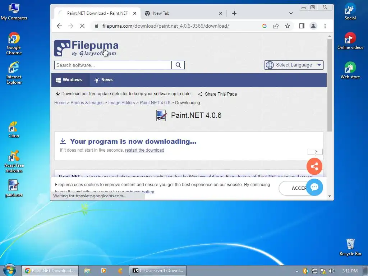The width and height of the screenshot is (368, 276).
Task: Switch to the Paint.NET Download tab
Action: pyautogui.click(x=97, y=13)
